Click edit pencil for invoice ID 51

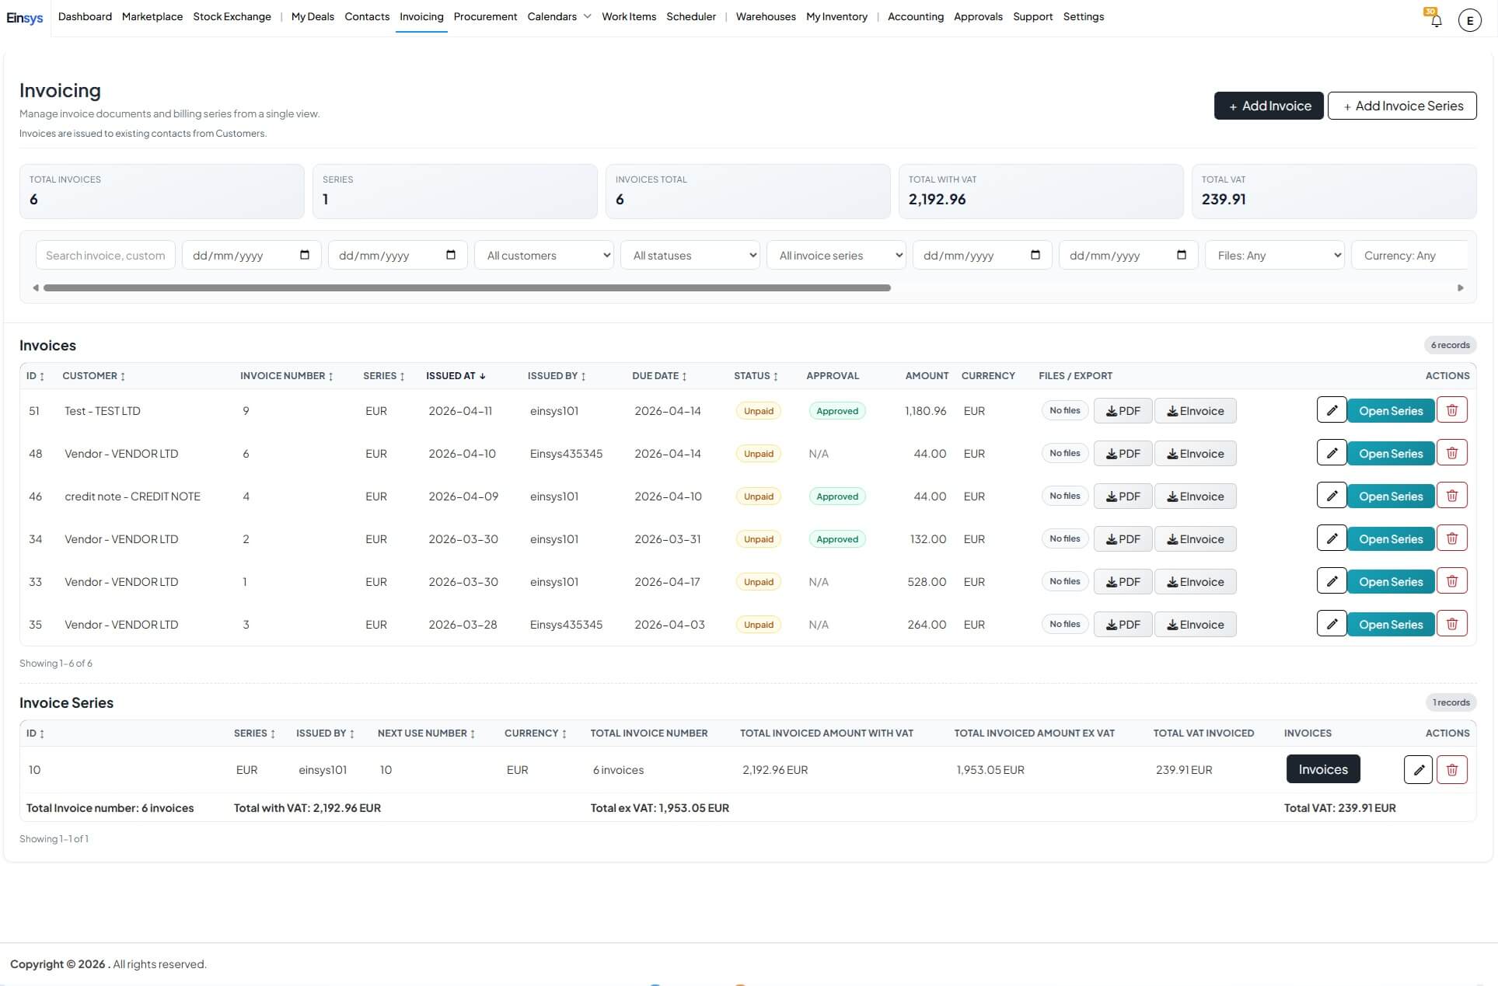coord(1331,410)
